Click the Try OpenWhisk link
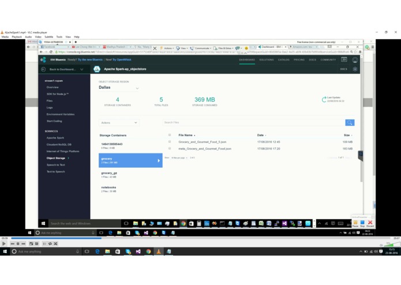The height and width of the screenshot is (285, 401). [x=122, y=59]
